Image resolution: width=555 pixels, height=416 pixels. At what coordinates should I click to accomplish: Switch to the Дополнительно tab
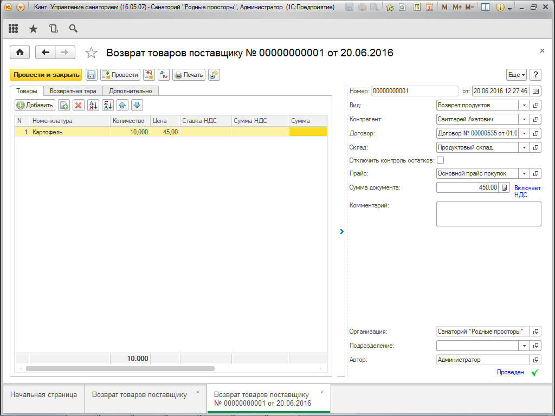pyautogui.click(x=130, y=91)
